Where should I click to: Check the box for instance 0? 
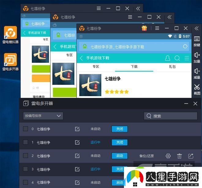[x=25, y=129]
